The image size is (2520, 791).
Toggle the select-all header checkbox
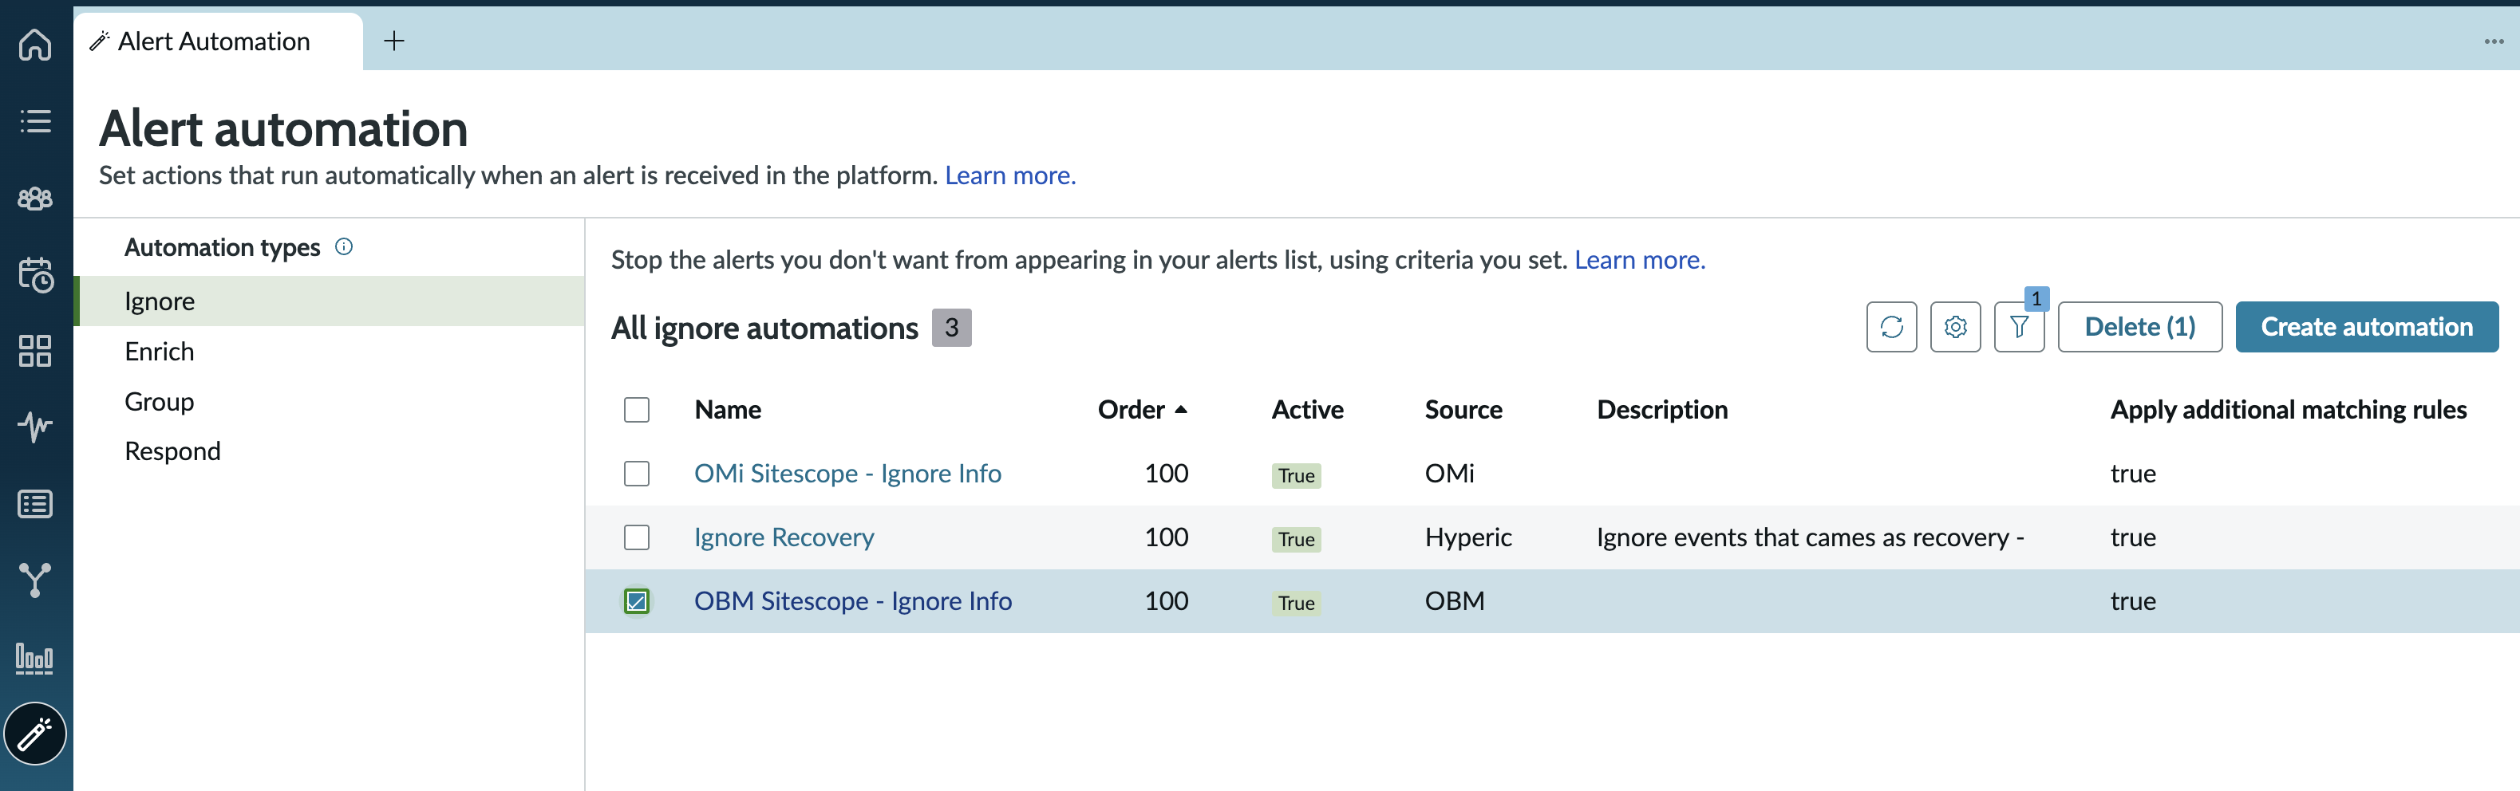[637, 410]
